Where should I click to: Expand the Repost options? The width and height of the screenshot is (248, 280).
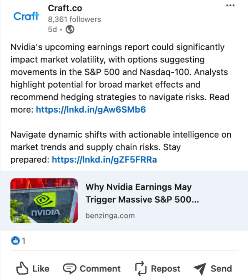tap(158, 268)
